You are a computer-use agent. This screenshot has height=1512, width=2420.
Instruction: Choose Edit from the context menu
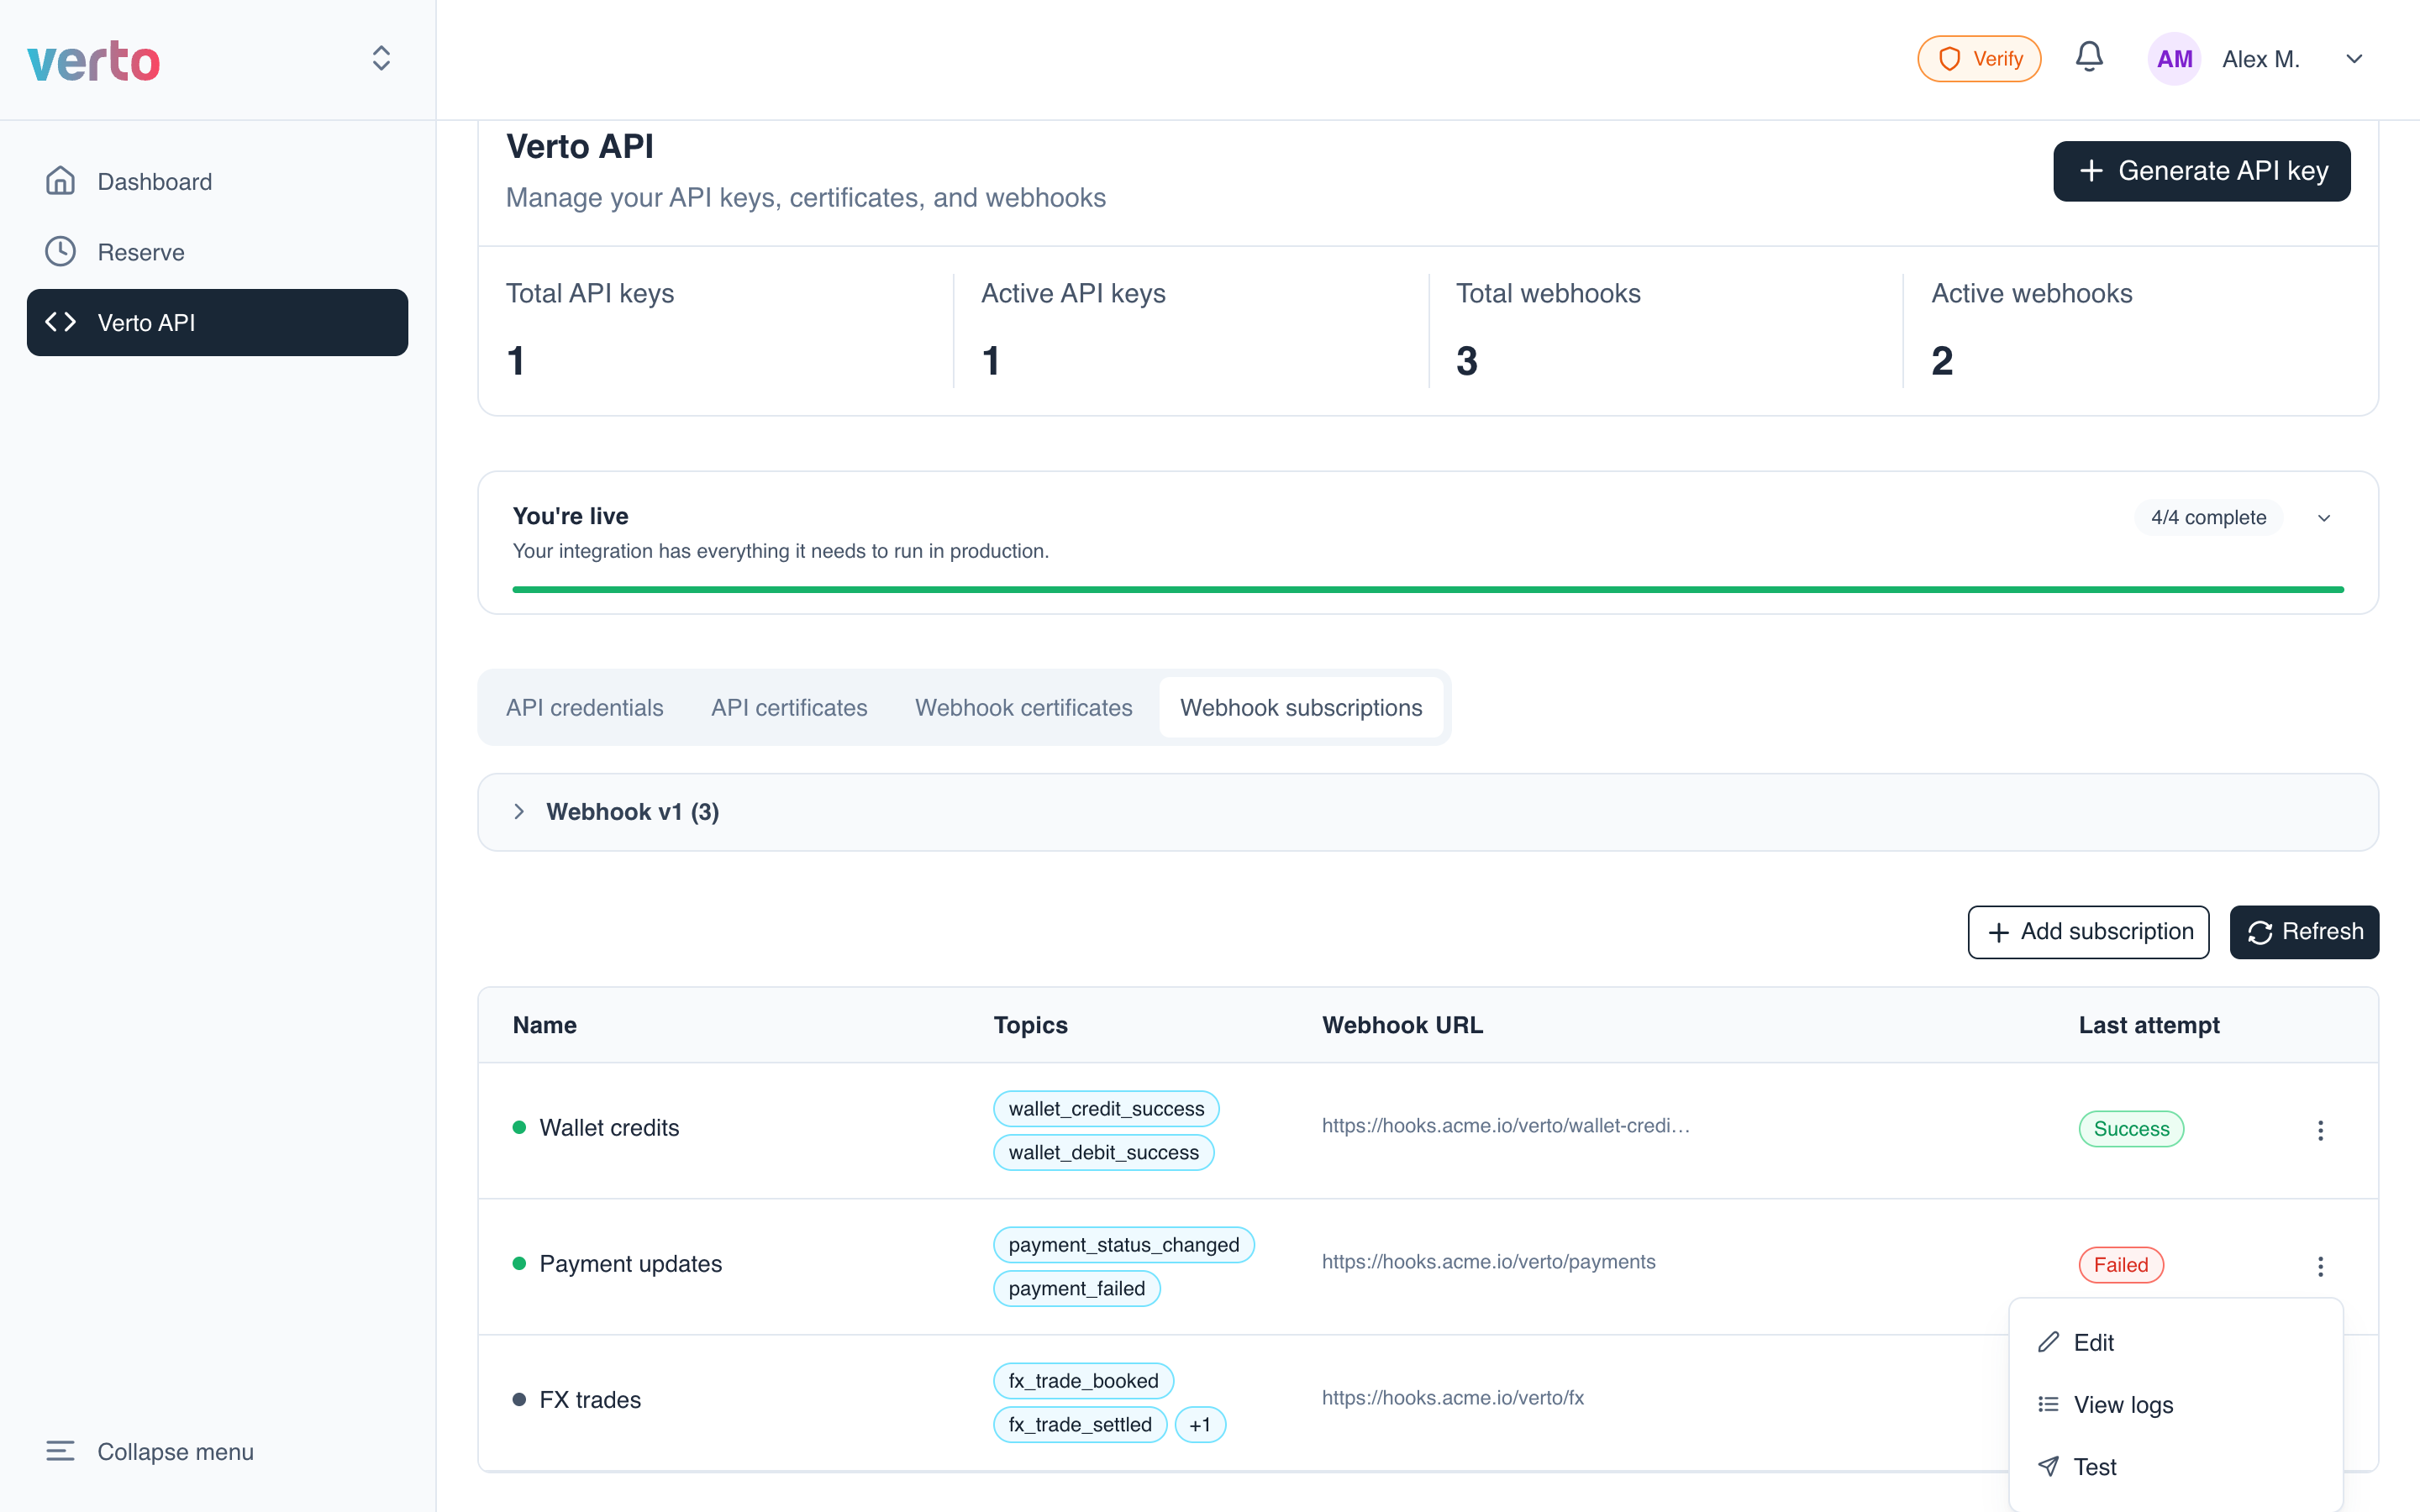[2175, 1342]
